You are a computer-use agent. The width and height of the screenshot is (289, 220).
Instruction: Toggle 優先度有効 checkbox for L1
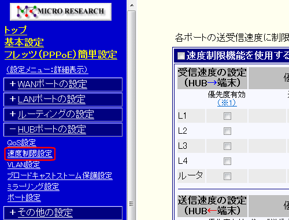(x=227, y=116)
